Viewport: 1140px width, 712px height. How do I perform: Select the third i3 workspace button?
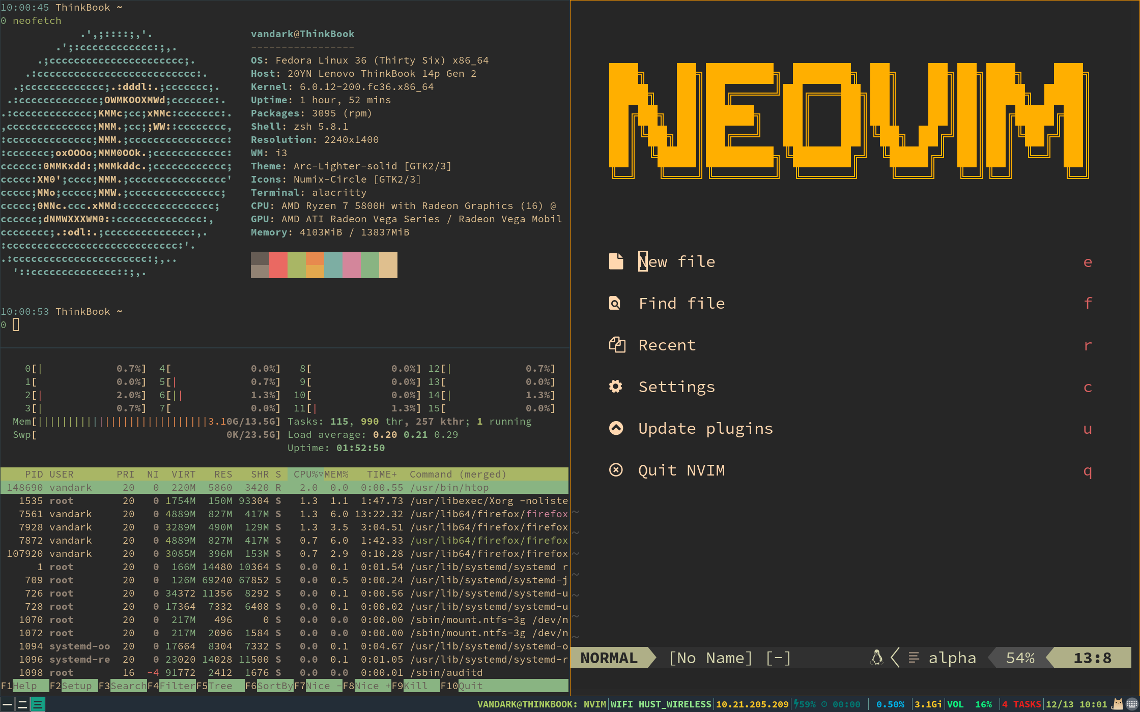38,704
